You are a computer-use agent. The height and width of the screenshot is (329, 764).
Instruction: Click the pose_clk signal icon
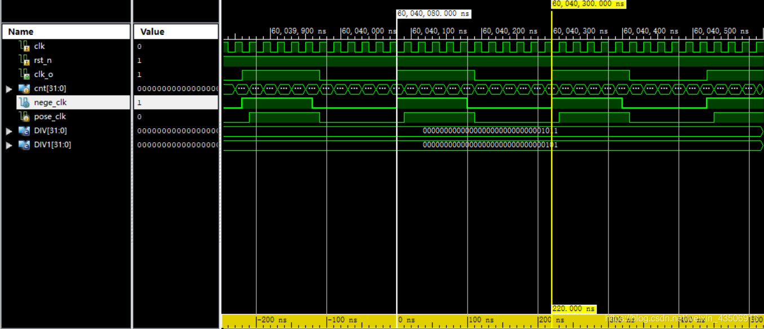click(x=24, y=116)
